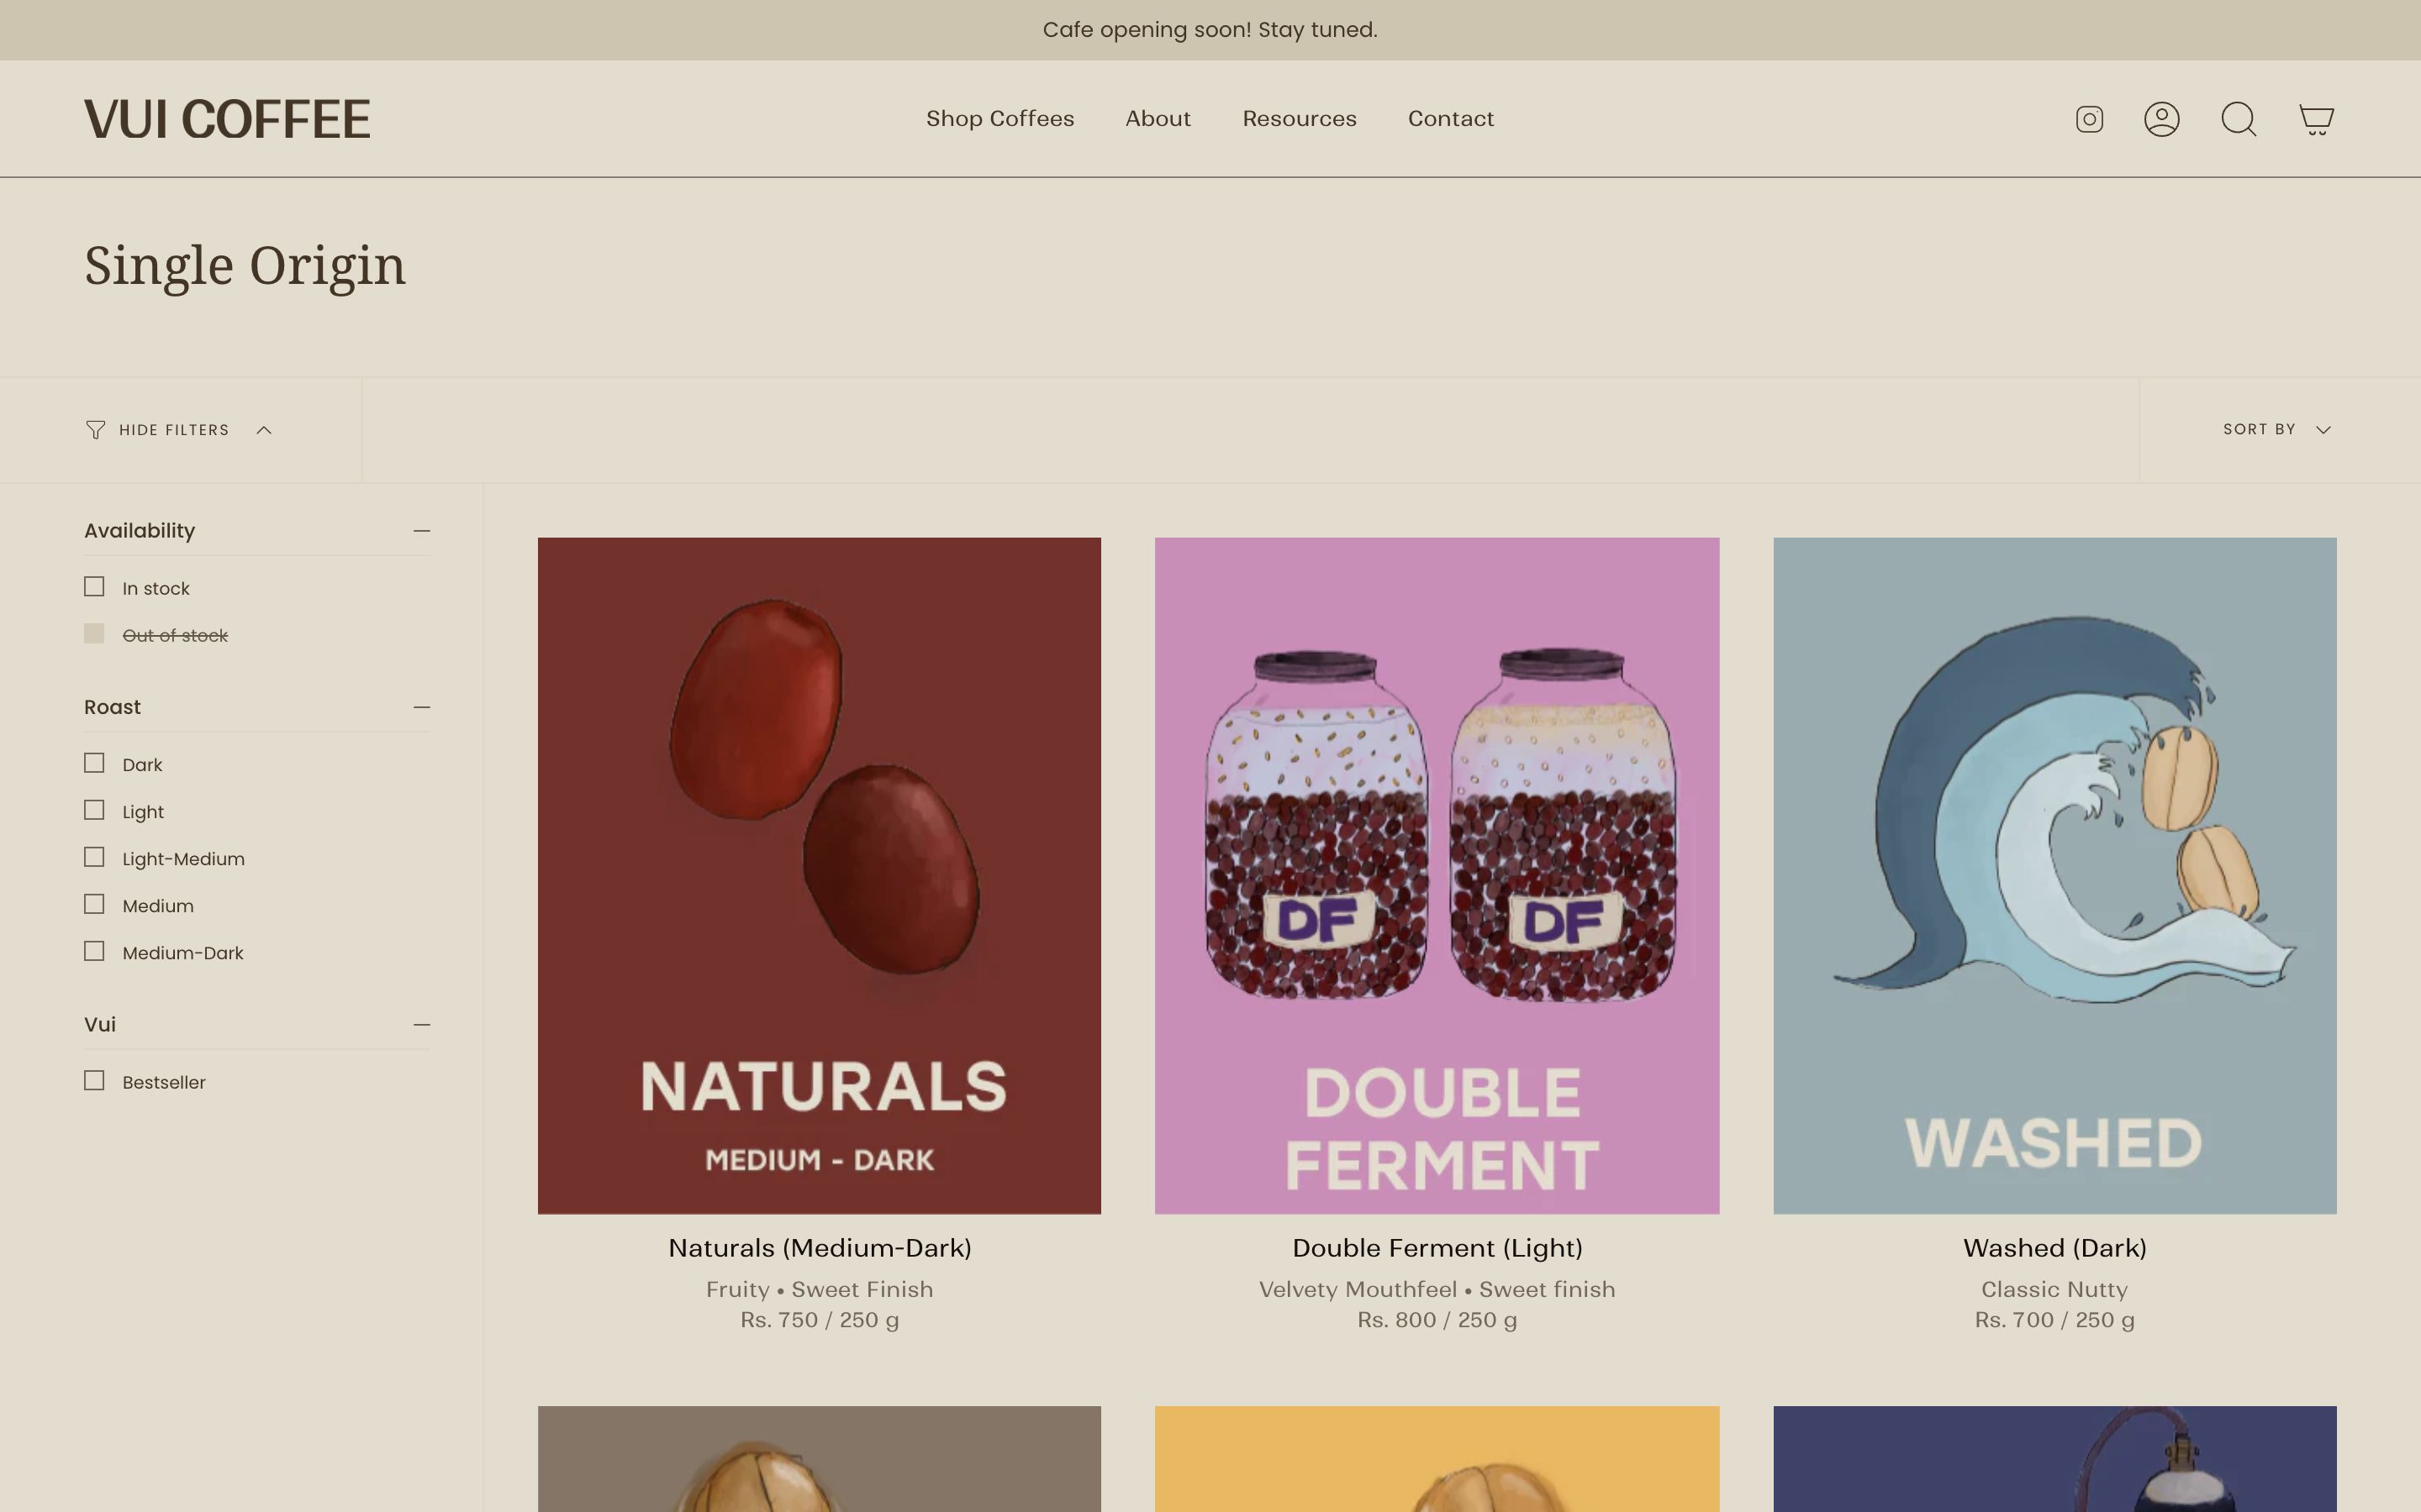Click Hide Filters chevron toggle
Image resolution: width=2421 pixels, height=1512 pixels.
(264, 430)
